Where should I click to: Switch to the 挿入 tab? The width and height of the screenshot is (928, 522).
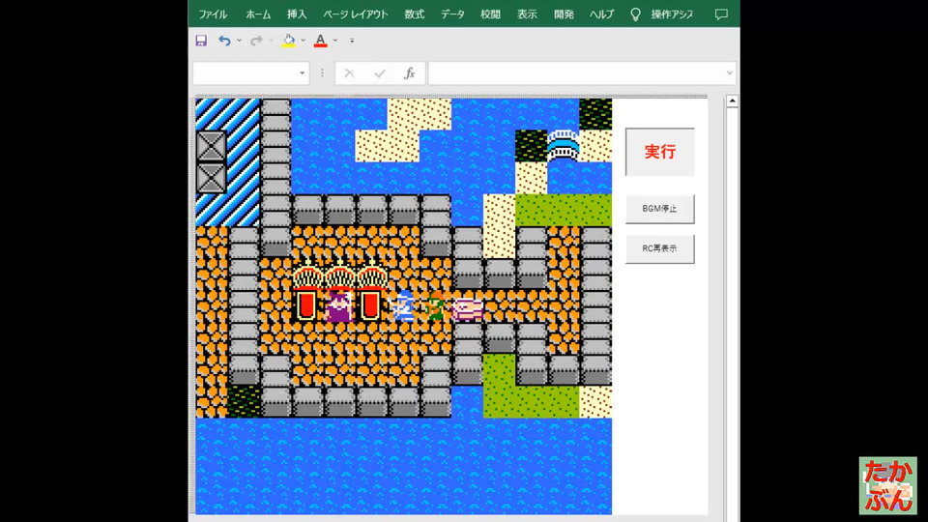pos(297,14)
